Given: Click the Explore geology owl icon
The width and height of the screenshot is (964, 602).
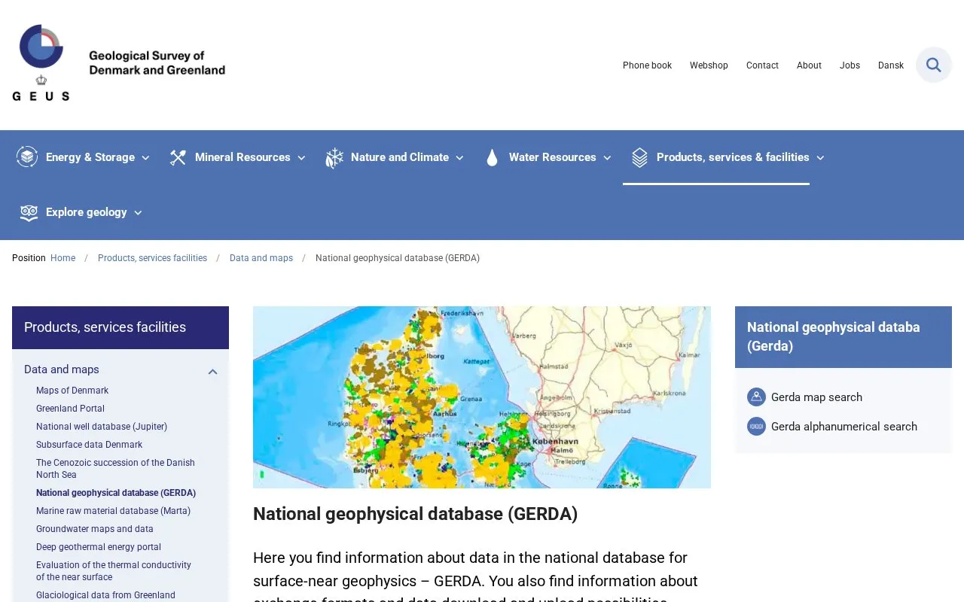Looking at the screenshot, I should coord(29,212).
